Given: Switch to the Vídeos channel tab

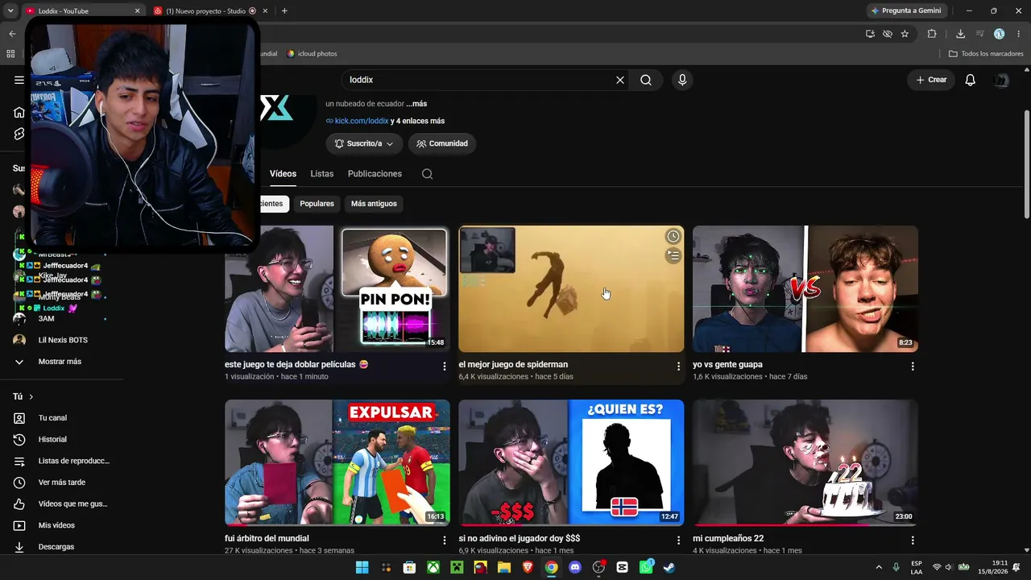Looking at the screenshot, I should (x=283, y=174).
